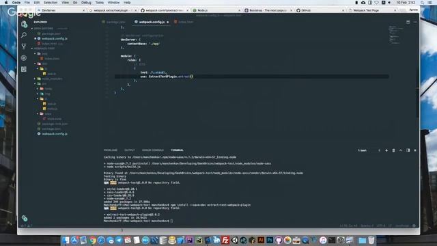The image size is (437, 246).
Task: Switch to the package.json editor tab
Action: [114, 22]
